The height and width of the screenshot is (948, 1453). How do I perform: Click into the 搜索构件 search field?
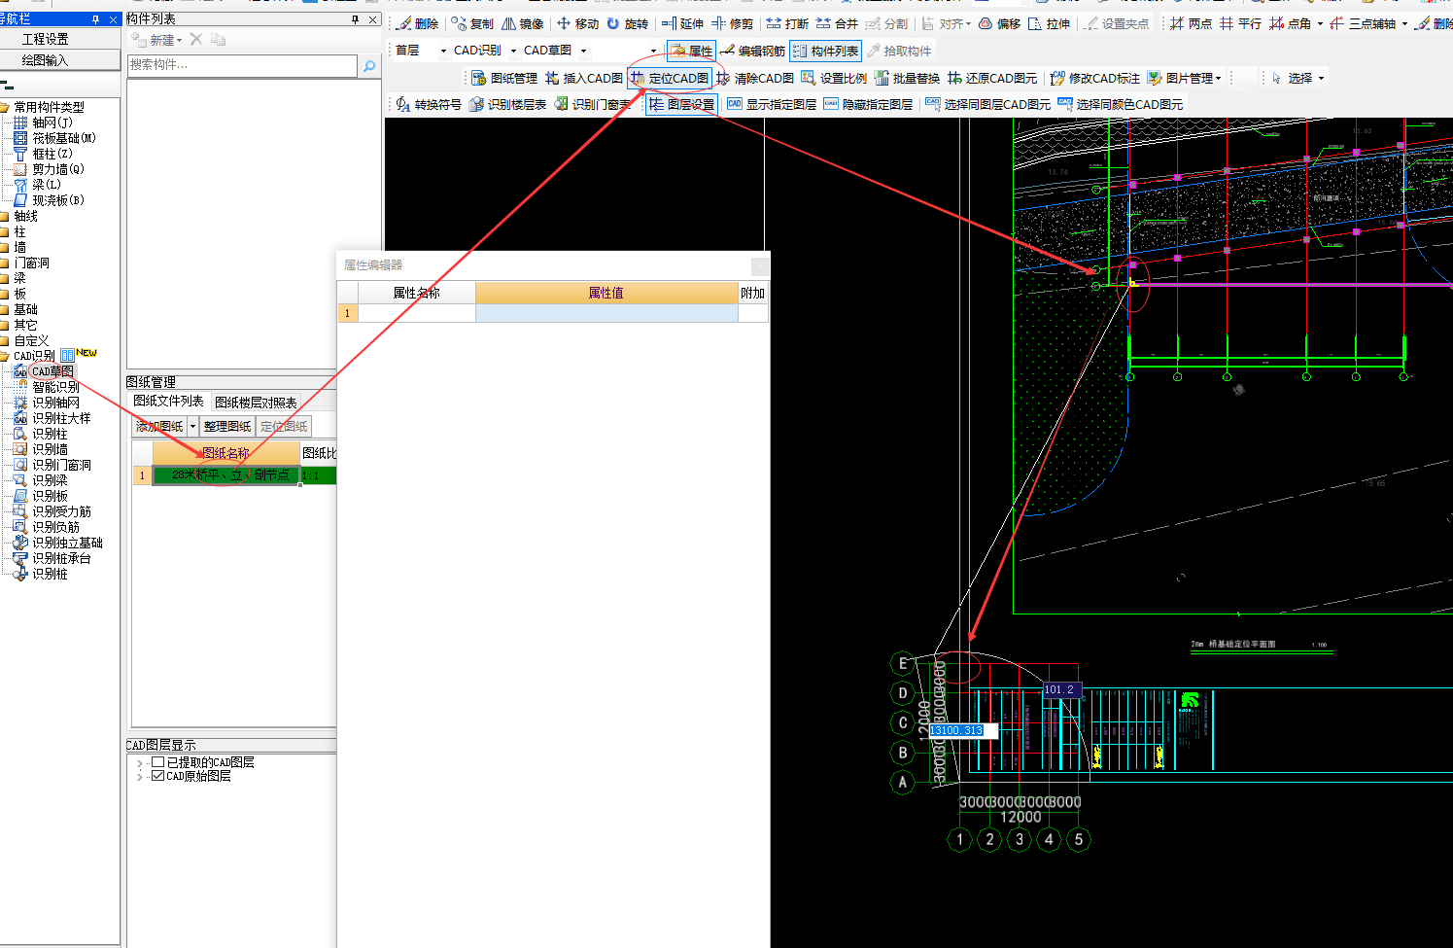[x=243, y=65]
